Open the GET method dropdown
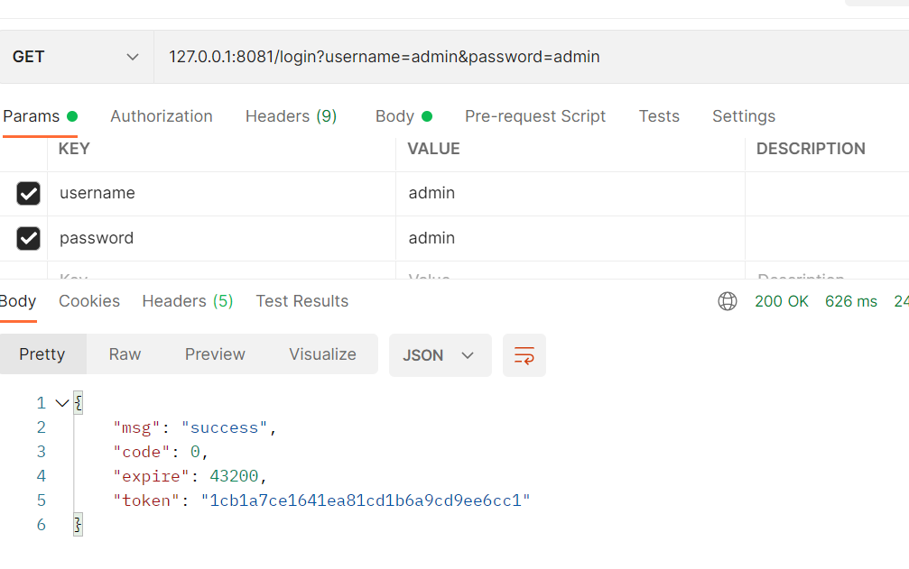This screenshot has width=909, height=569. (77, 57)
